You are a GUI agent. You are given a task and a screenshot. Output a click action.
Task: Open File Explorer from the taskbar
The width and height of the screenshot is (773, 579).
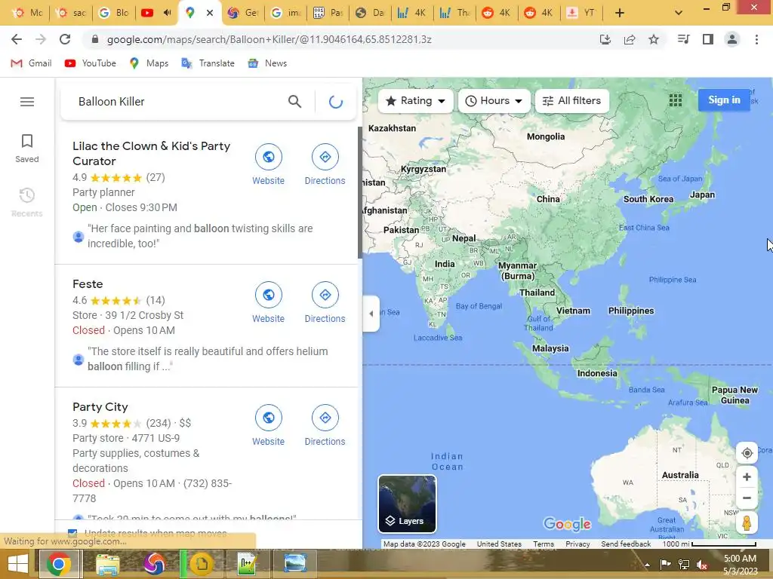tap(107, 564)
